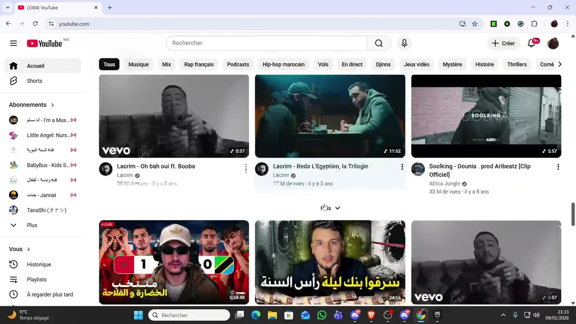Open the taskbar clock showing 21:33
576x324 pixels.
click(x=557, y=315)
